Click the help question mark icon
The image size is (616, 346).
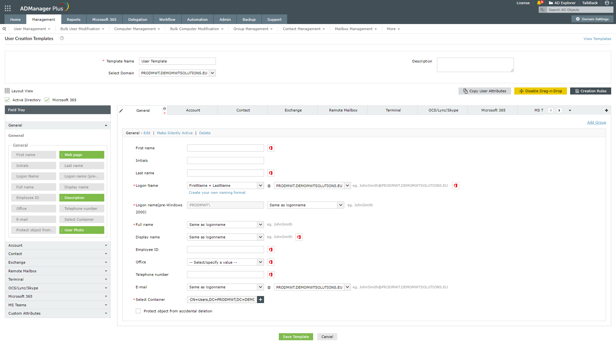tap(62, 38)
